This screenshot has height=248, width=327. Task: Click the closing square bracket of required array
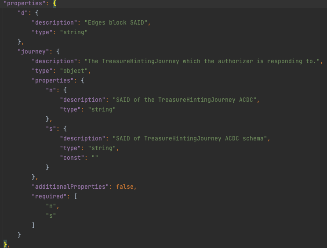point(33,226)
